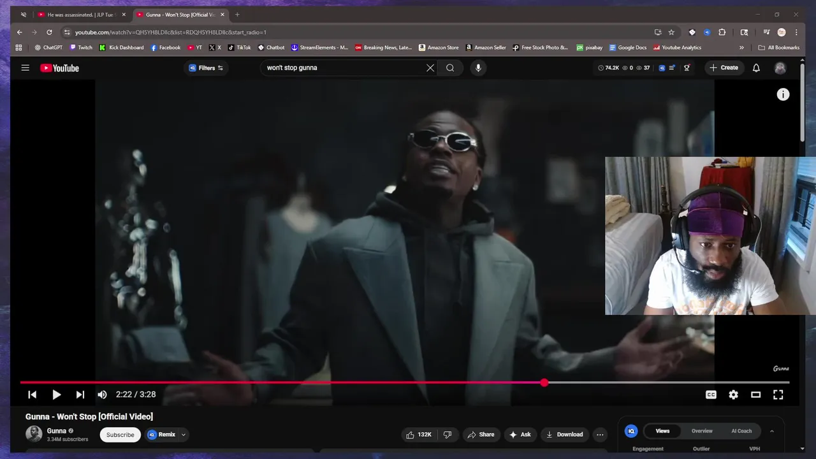Viewport: 816px width, 459px height.
Task: Open Gunna channel avatar
Action: pos(34,434)
